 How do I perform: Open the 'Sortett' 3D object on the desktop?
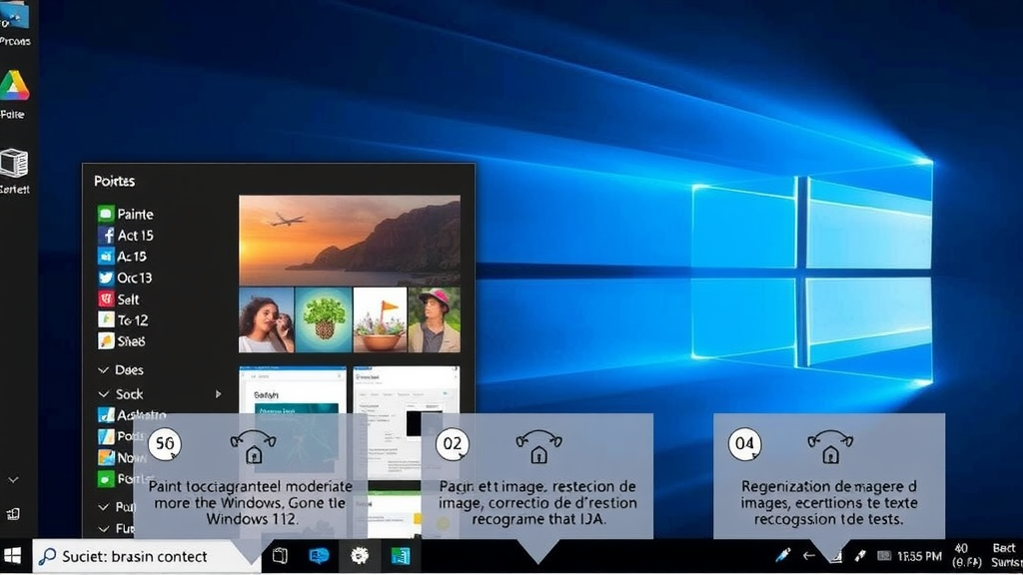pyautogui.click(x=16, y=160)
